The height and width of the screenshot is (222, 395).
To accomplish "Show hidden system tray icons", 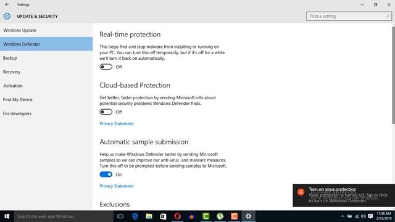I will click(x=343, y=216).
